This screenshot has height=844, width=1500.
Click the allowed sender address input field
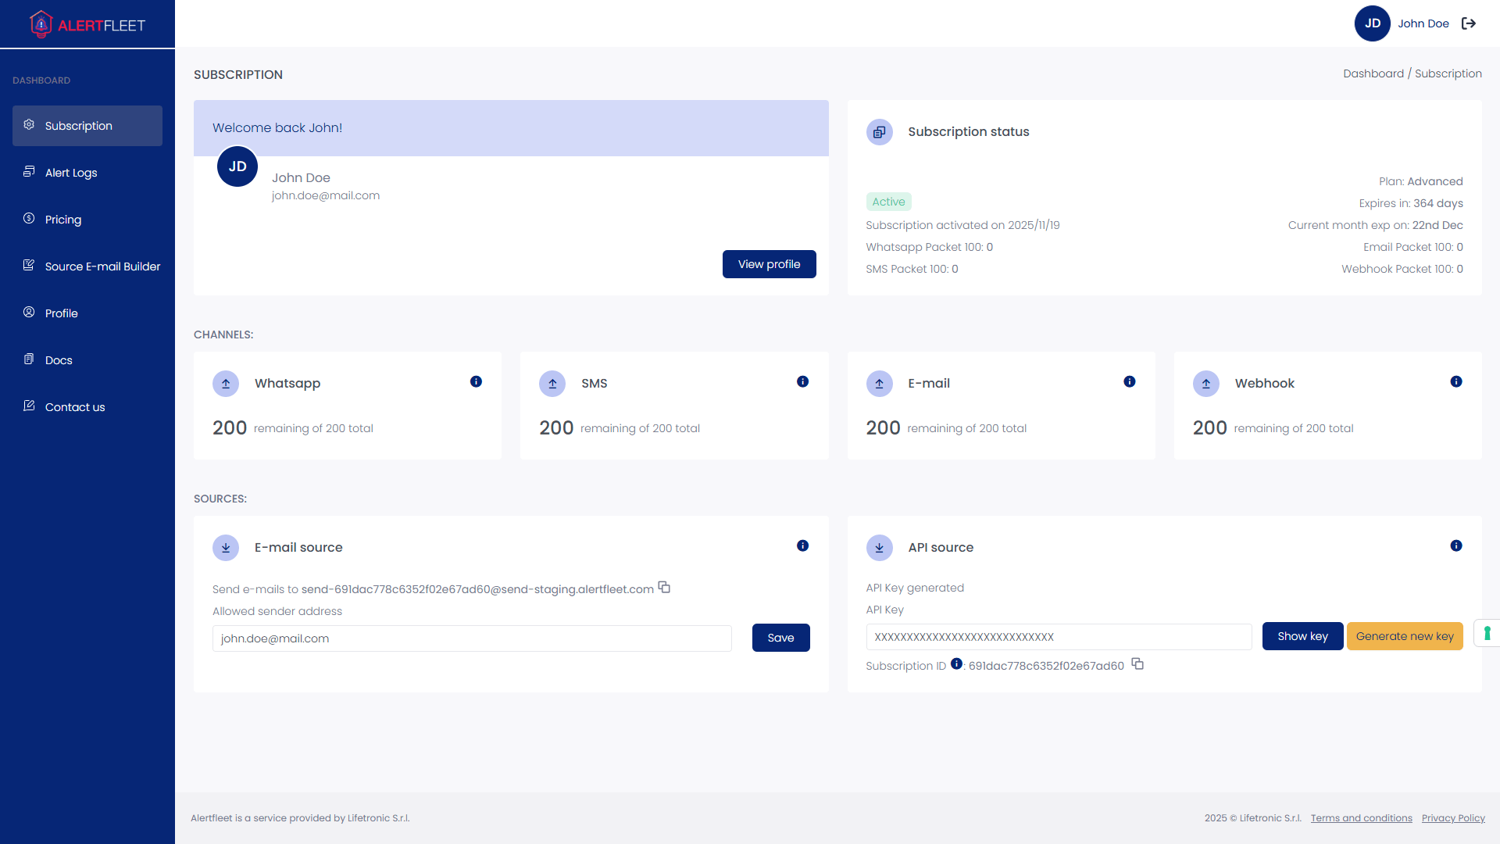tap(472, 638)
